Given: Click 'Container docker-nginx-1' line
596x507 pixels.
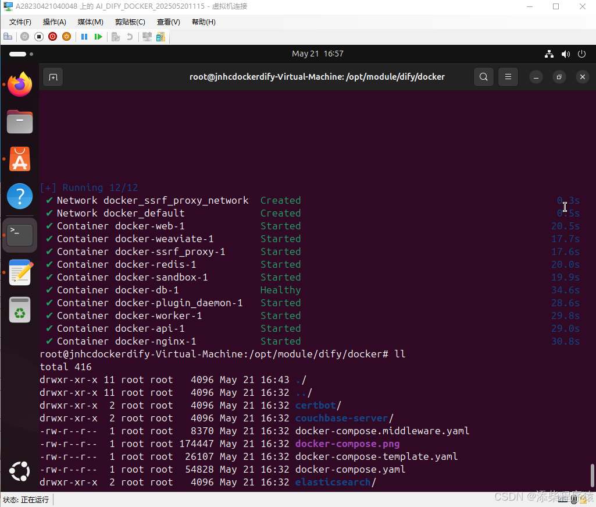Looking at the screenshot, I should point(126,342).
